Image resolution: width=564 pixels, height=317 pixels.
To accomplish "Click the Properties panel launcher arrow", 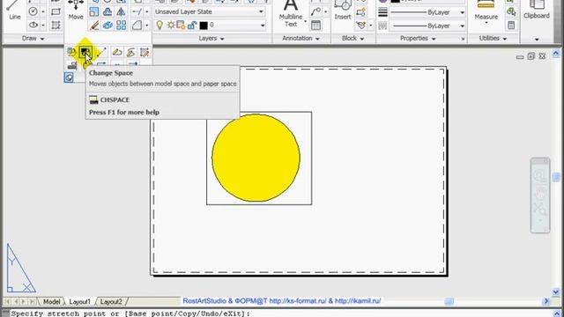I will pyautogui.click(x=463, y=39).
